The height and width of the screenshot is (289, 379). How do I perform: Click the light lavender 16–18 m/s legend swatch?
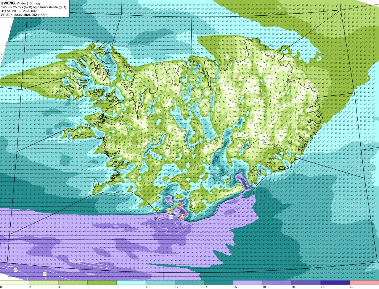pos(248,283)
